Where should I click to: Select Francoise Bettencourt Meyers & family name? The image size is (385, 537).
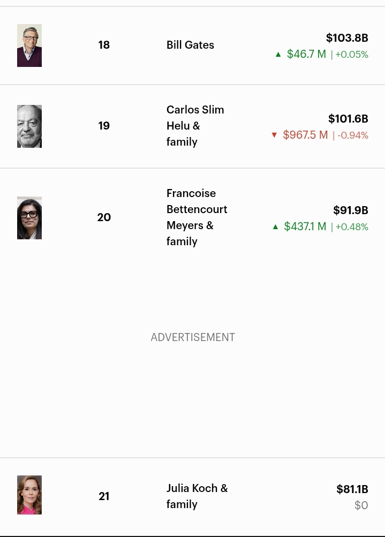point(197,217)
